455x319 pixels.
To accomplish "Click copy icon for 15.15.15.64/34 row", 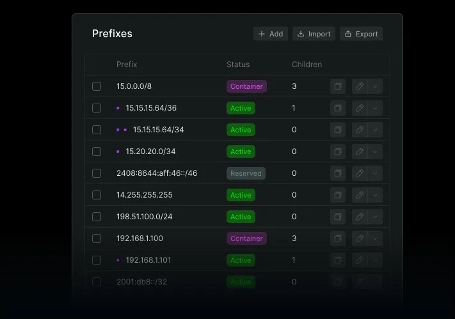I will pyautogui.click(x=338, y=130).
